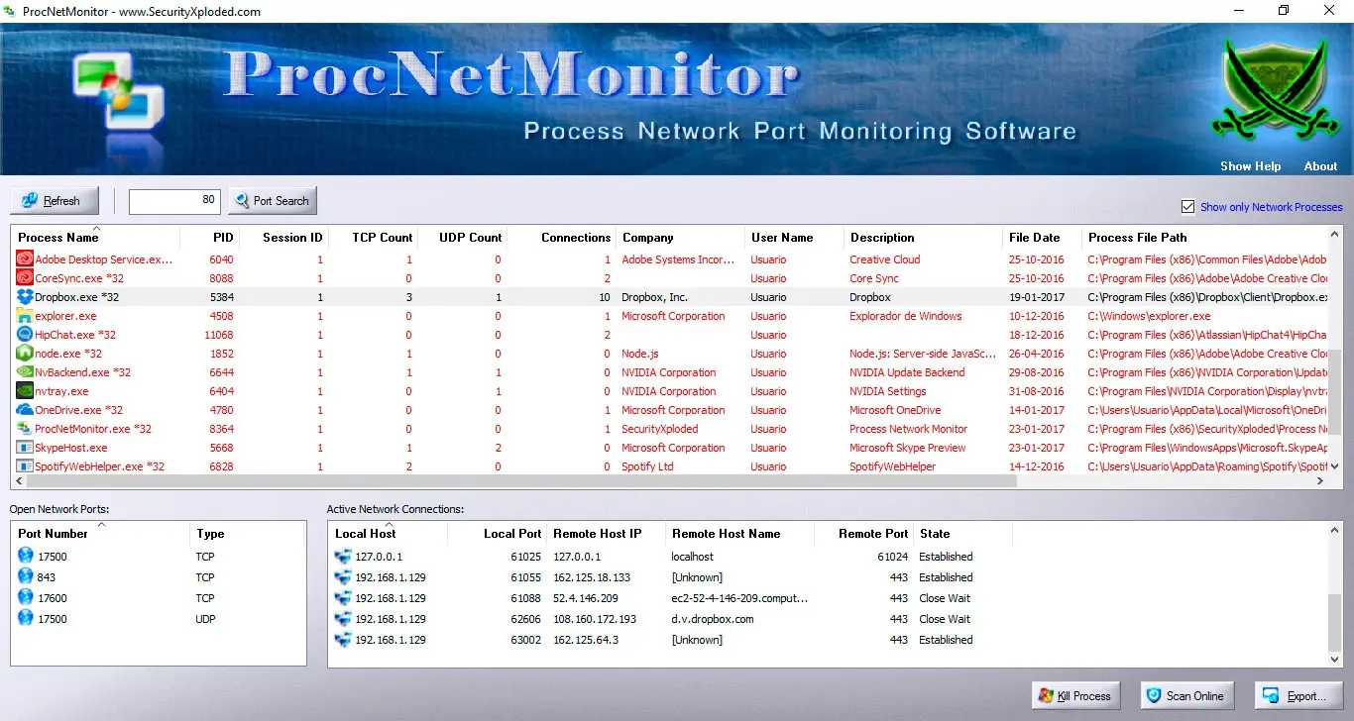Click the NvBackend.exe NVIDIA icon
This screenshot has width=1354, height=721.
[25, 372]
